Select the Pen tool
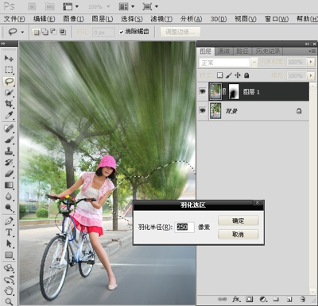Image resolution: width=318 pixels, height=306 pixels. [x=9, y=221]
